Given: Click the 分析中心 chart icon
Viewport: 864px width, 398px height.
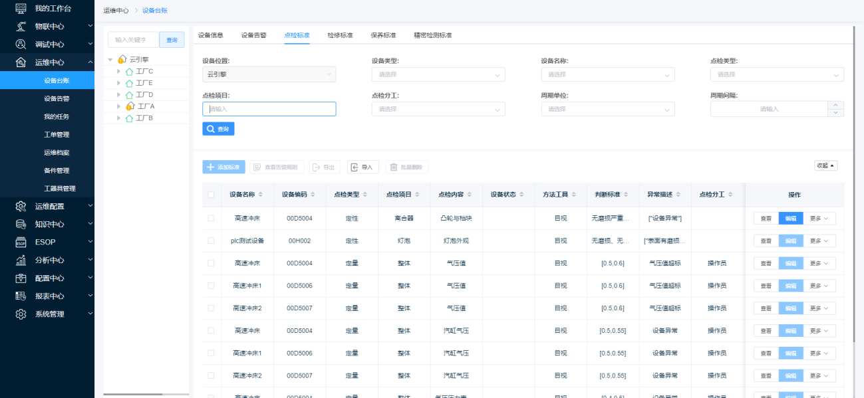Looking at the screenshot, I should [x=21, y=260].
